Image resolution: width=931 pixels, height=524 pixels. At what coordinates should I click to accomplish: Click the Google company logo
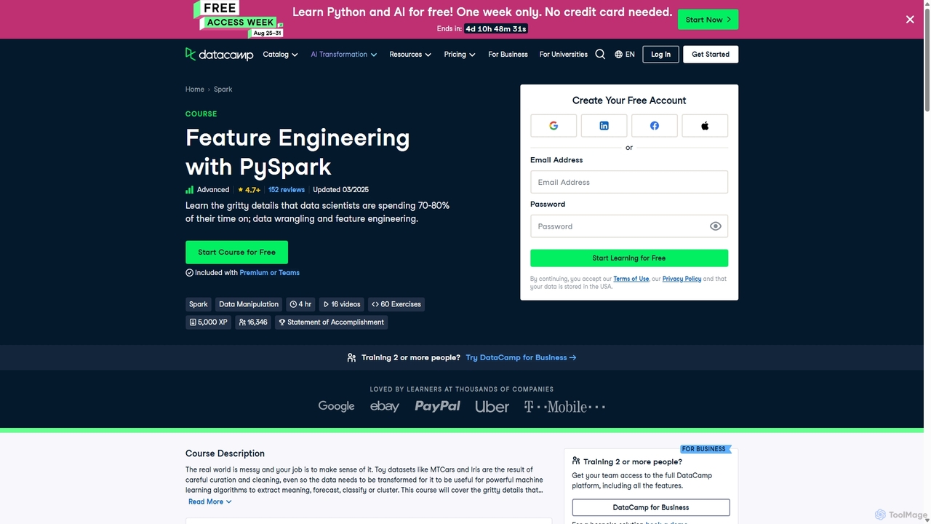coord(336,406)
